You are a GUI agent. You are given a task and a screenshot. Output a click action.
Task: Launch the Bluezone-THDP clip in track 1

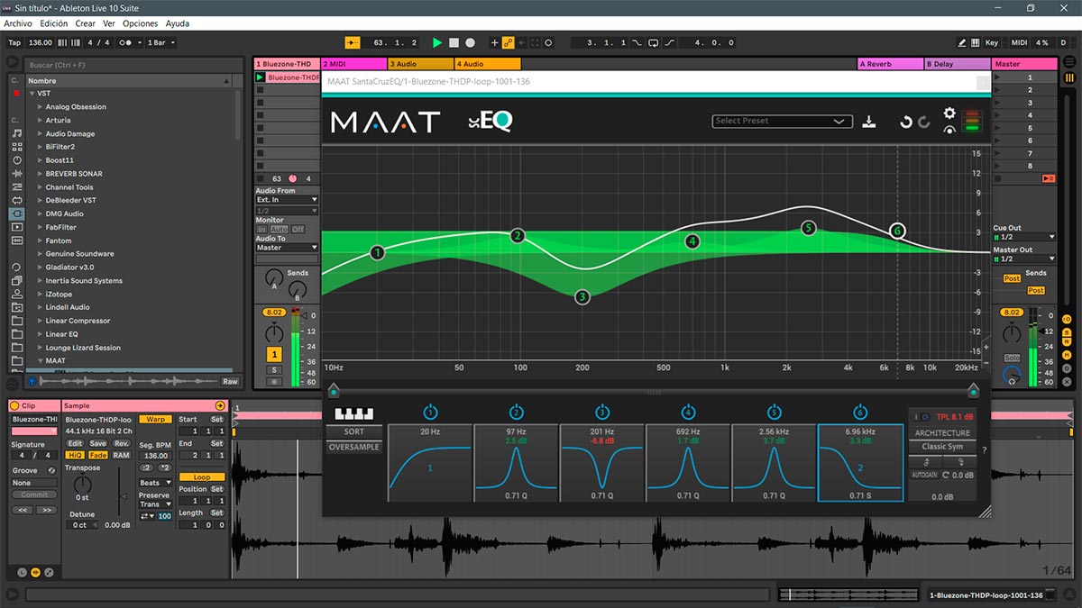click(x=261, y=77)
